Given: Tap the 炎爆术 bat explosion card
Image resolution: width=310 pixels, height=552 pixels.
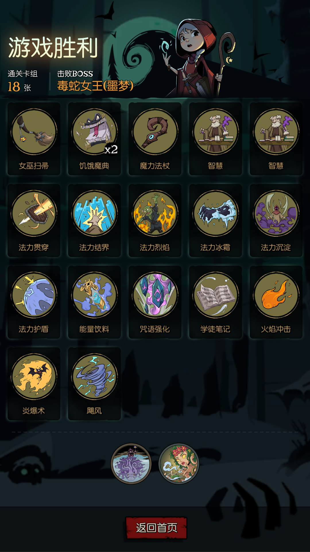Looking at the screenshot, I should (34, 384).
